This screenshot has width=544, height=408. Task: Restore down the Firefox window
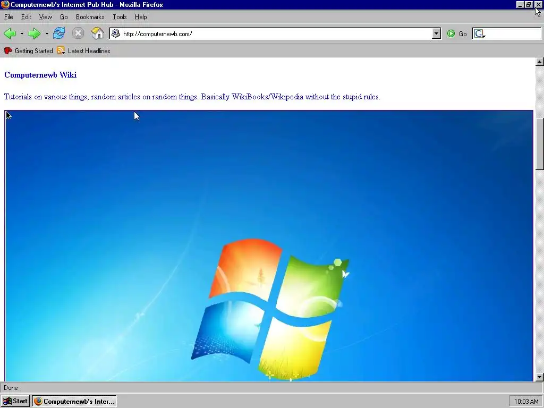[x=529, y=4]
